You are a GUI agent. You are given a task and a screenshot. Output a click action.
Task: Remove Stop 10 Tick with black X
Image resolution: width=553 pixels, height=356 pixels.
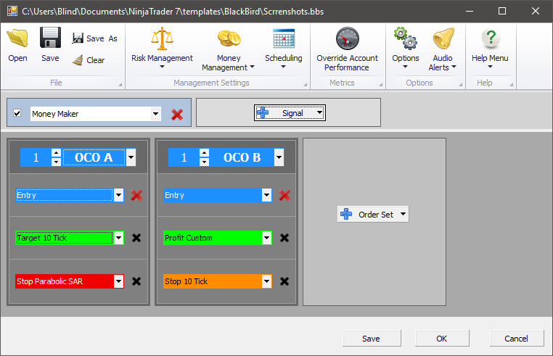[284, 281]
